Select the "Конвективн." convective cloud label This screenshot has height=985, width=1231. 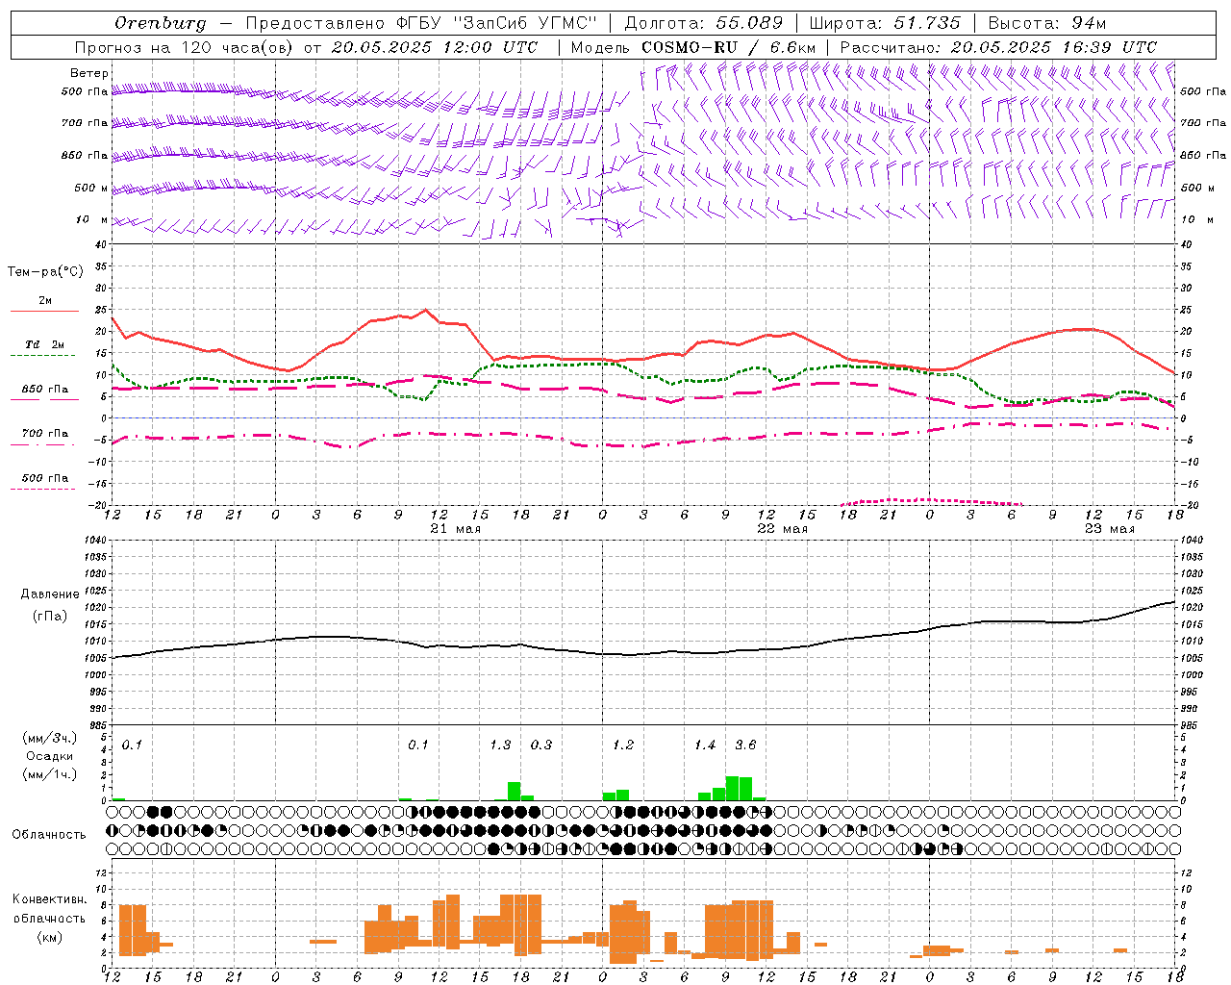pyautogui.click(x=50, y=899)
